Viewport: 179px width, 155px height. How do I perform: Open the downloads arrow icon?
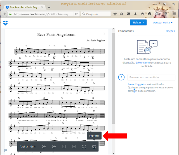coord(135,14)
